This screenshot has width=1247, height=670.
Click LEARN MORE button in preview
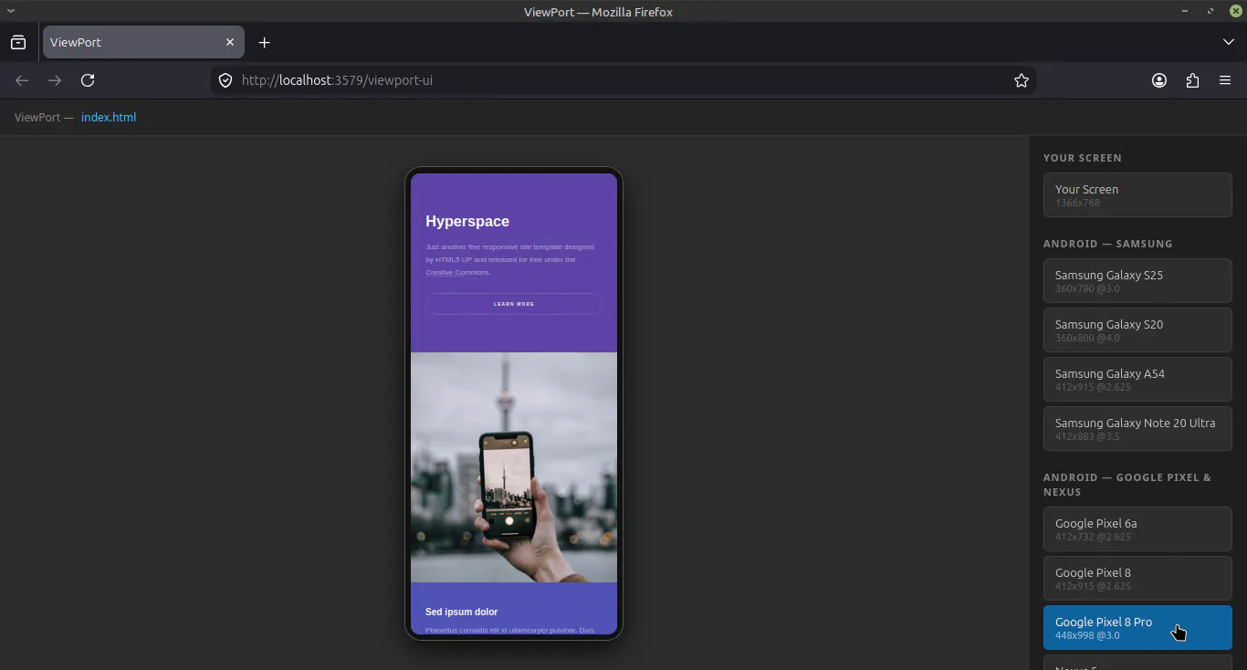point(514,304)
